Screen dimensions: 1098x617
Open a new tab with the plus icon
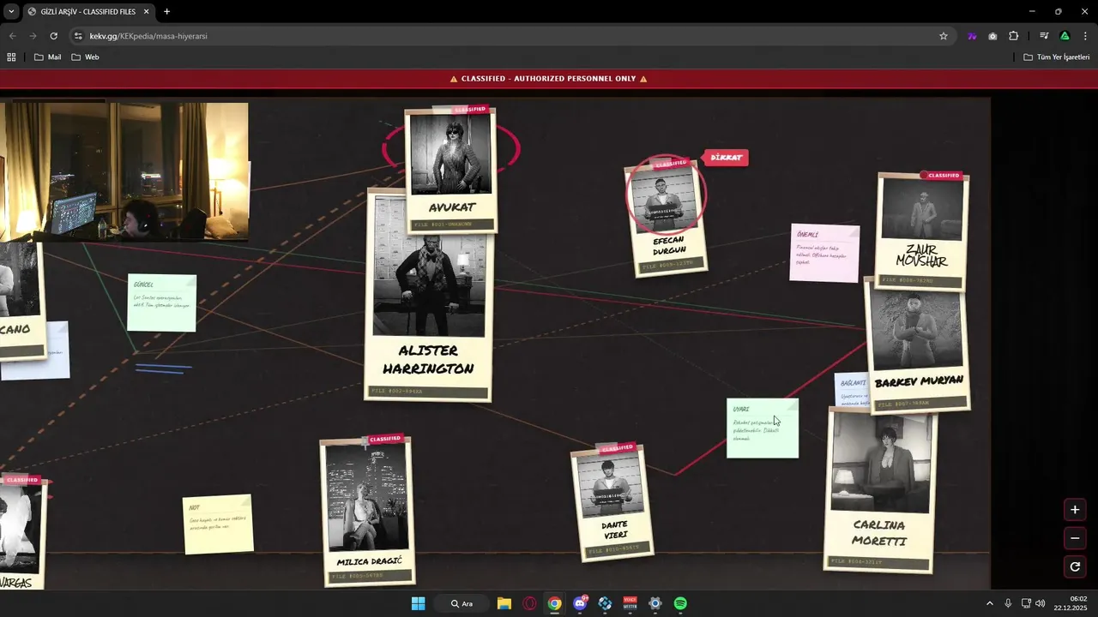pyautogui.click(x=166, y=12)
